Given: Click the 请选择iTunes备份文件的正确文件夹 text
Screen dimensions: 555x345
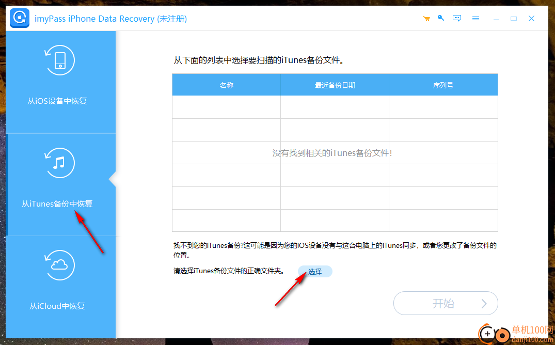Looking at the screenshot, I should 229,271.
